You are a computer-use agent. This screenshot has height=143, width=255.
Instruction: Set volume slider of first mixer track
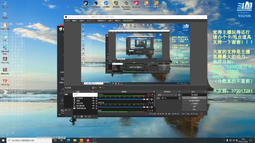(122, 99)
